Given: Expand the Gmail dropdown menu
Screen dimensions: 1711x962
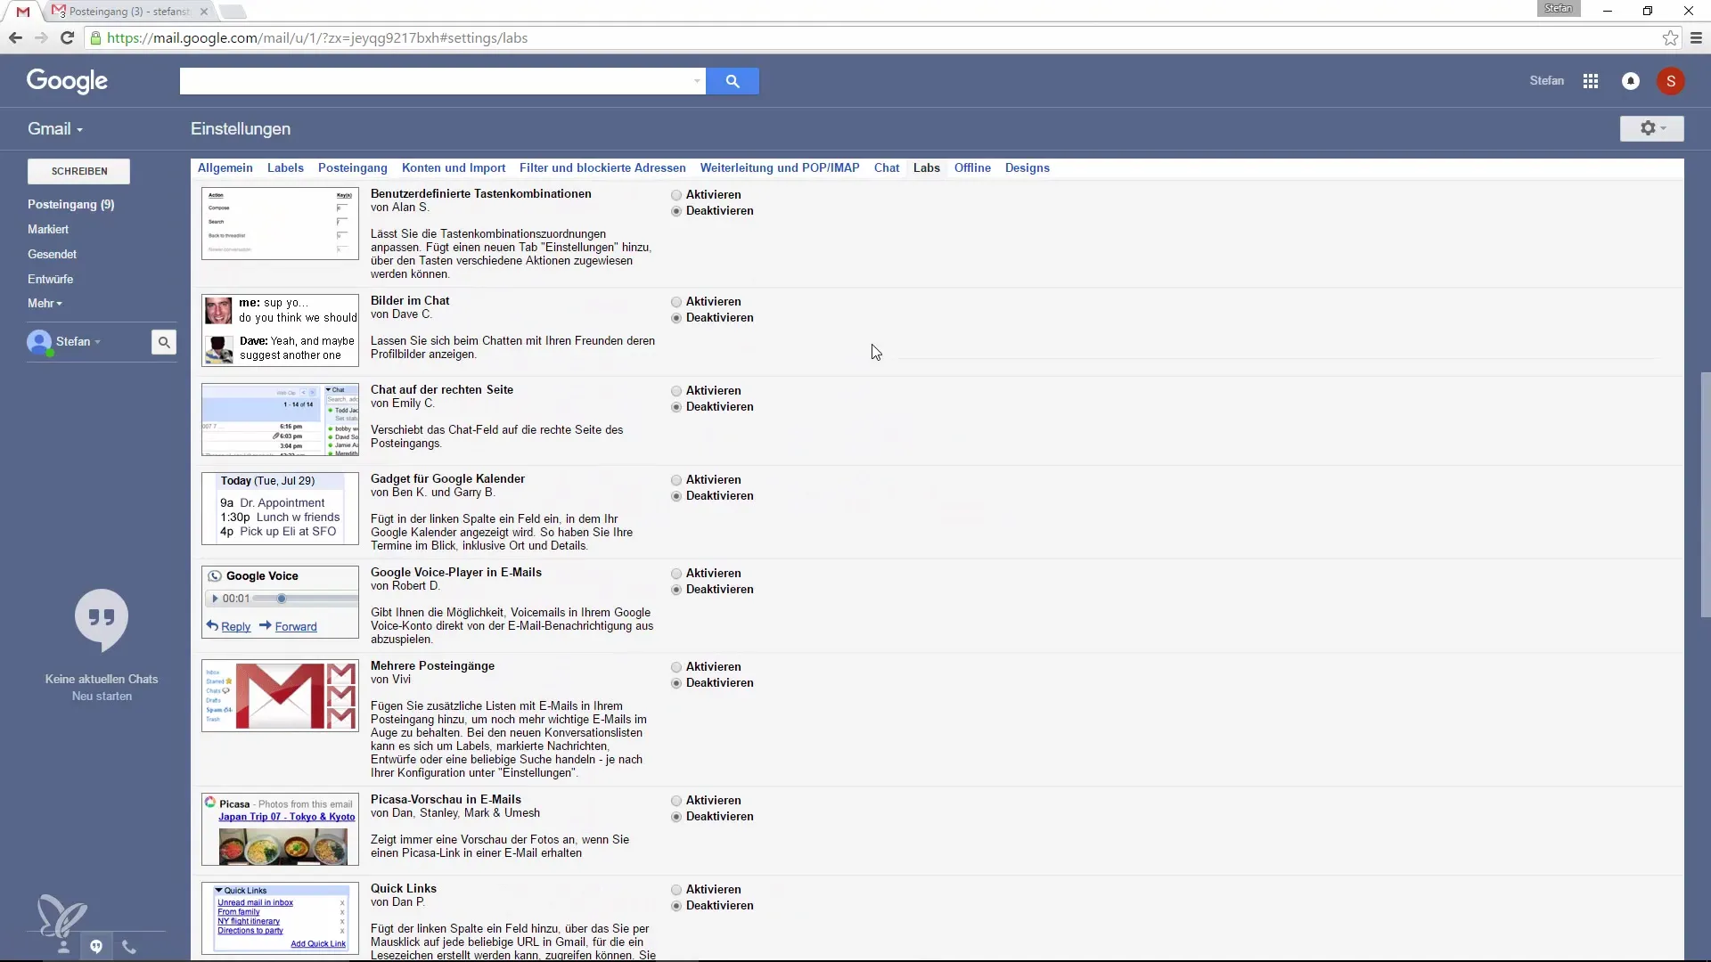Looking at the screenshot, I should [55, 129].
